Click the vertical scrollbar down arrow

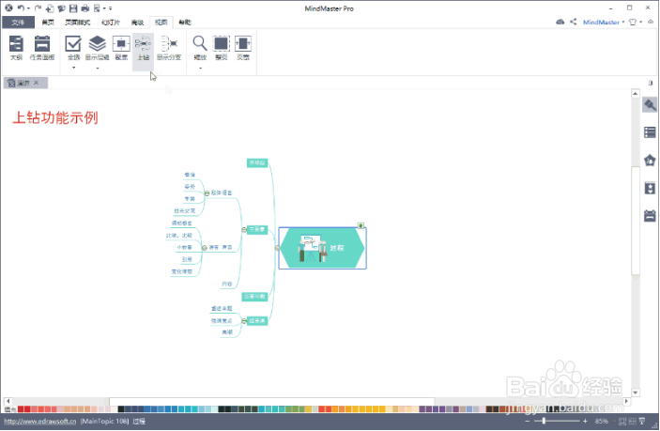(x=636, y=393)
